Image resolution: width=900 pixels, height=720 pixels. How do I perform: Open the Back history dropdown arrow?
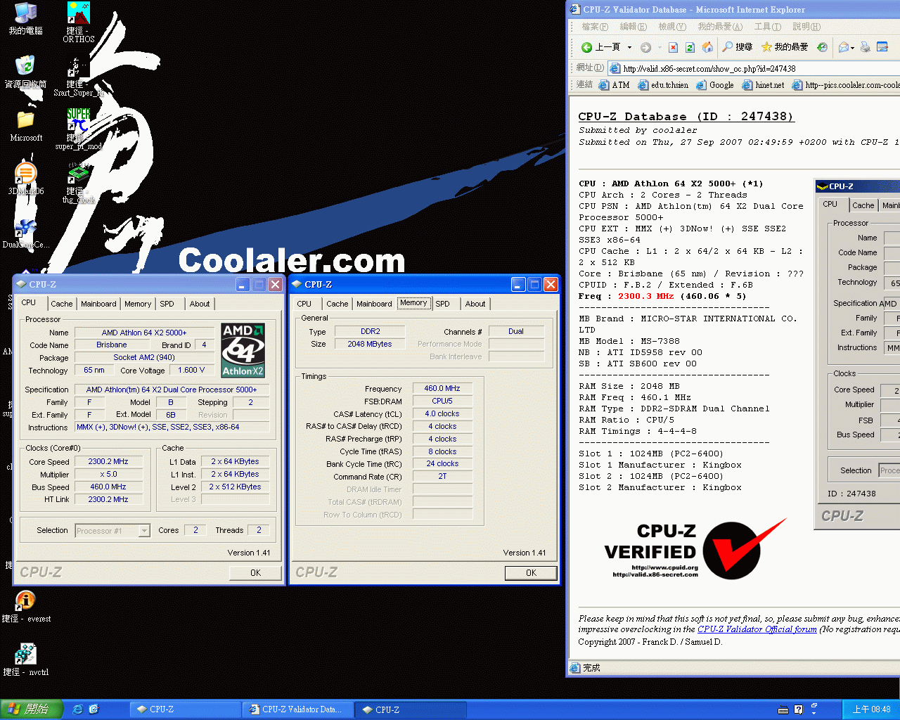(629, 48)
